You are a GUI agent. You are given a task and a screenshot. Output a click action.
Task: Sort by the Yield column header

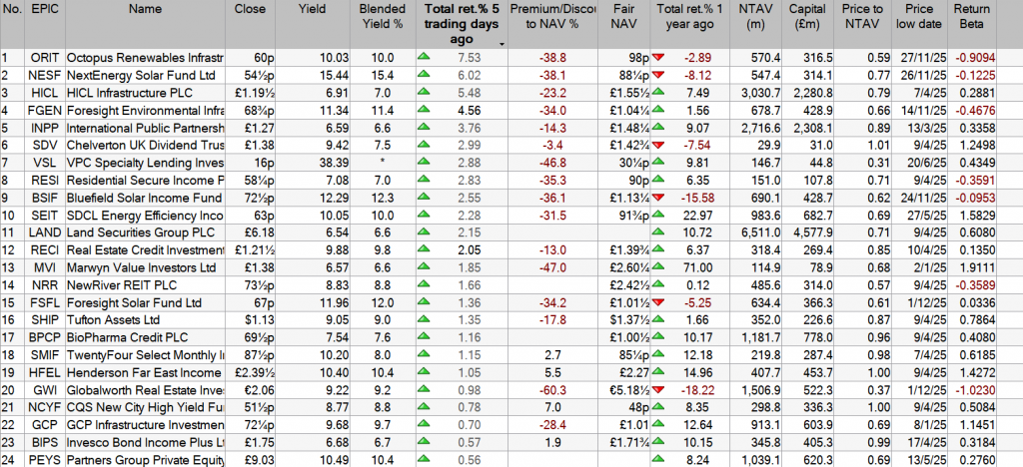[x=313, y=9]
